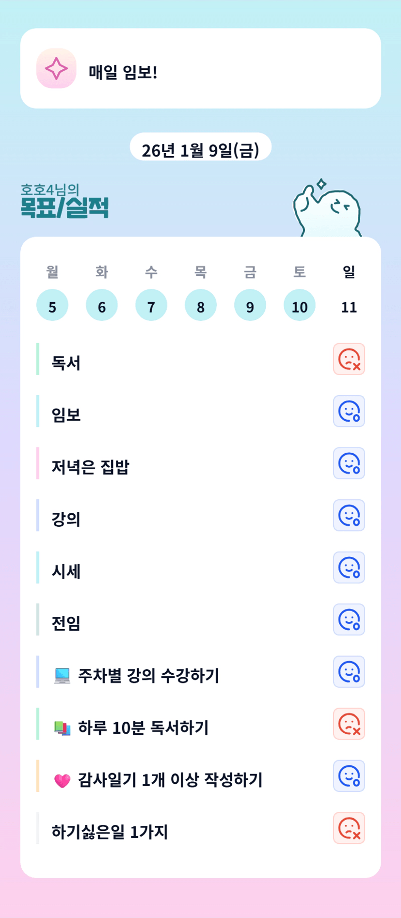Toggle the smiley status for 임보
This screenshot has width=401, height=918.
coord(349,412)
